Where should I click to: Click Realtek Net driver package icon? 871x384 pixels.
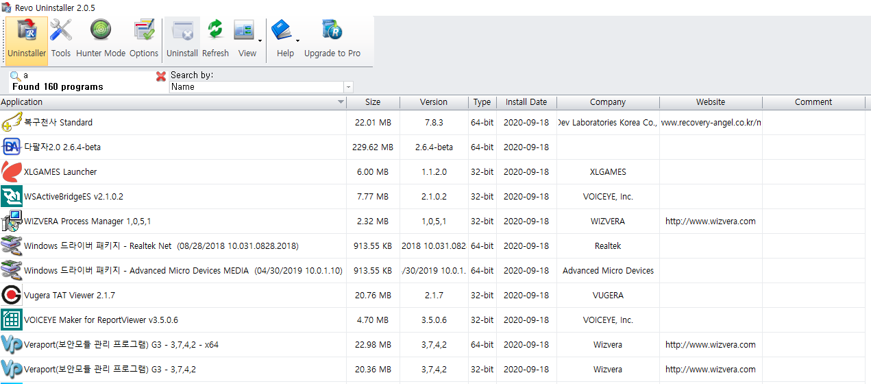coord(12,246)
